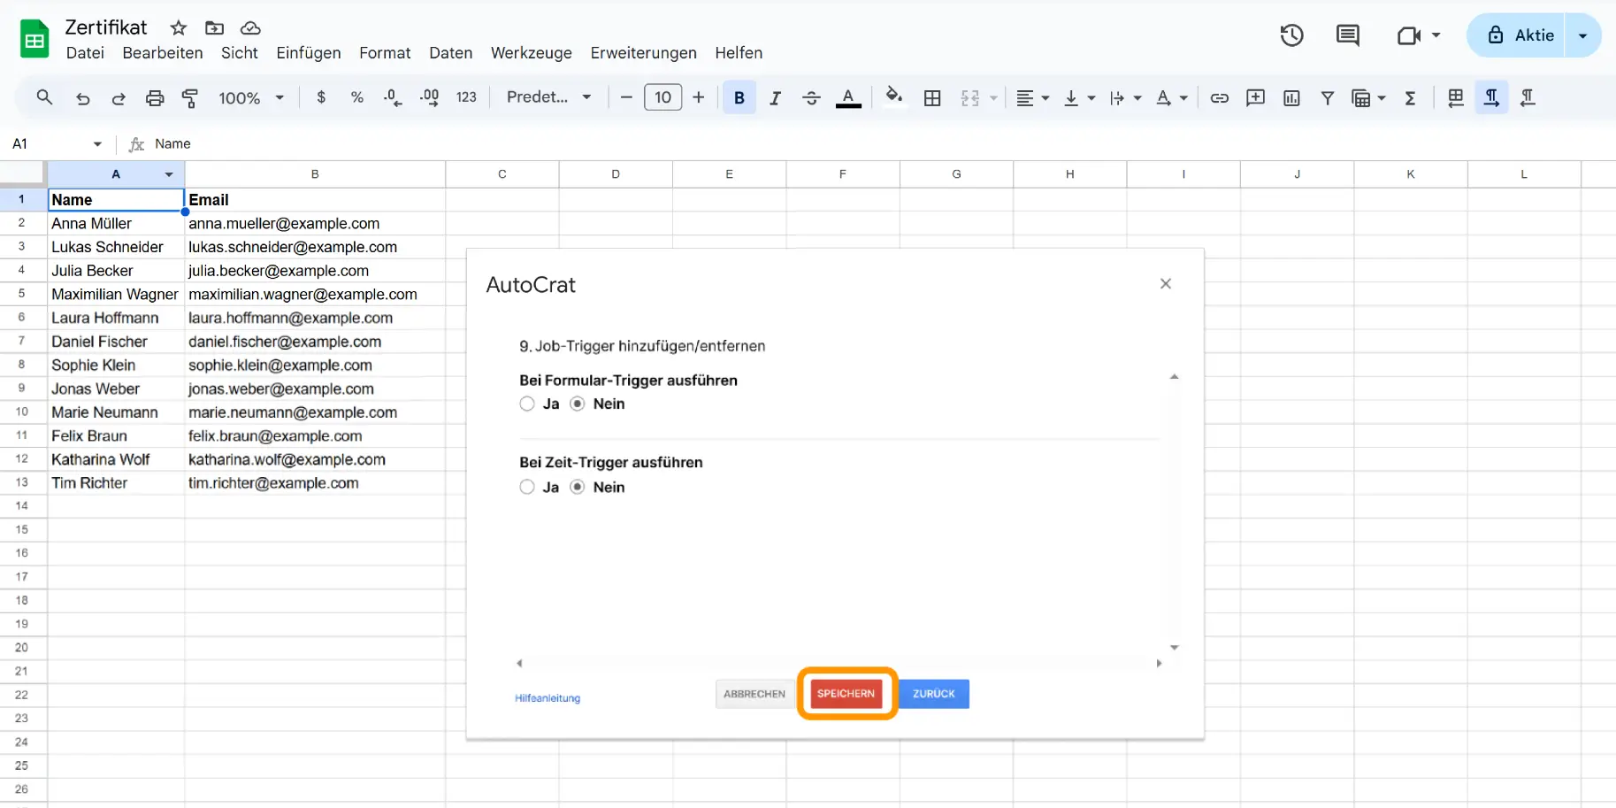Create a filter
Image resolution: width=1616 pixels, height=808 pixels.
(1328, 98)
